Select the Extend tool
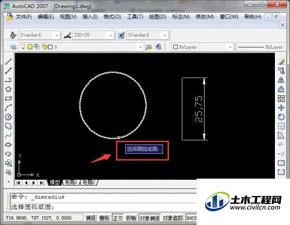 tap(281, 154)
